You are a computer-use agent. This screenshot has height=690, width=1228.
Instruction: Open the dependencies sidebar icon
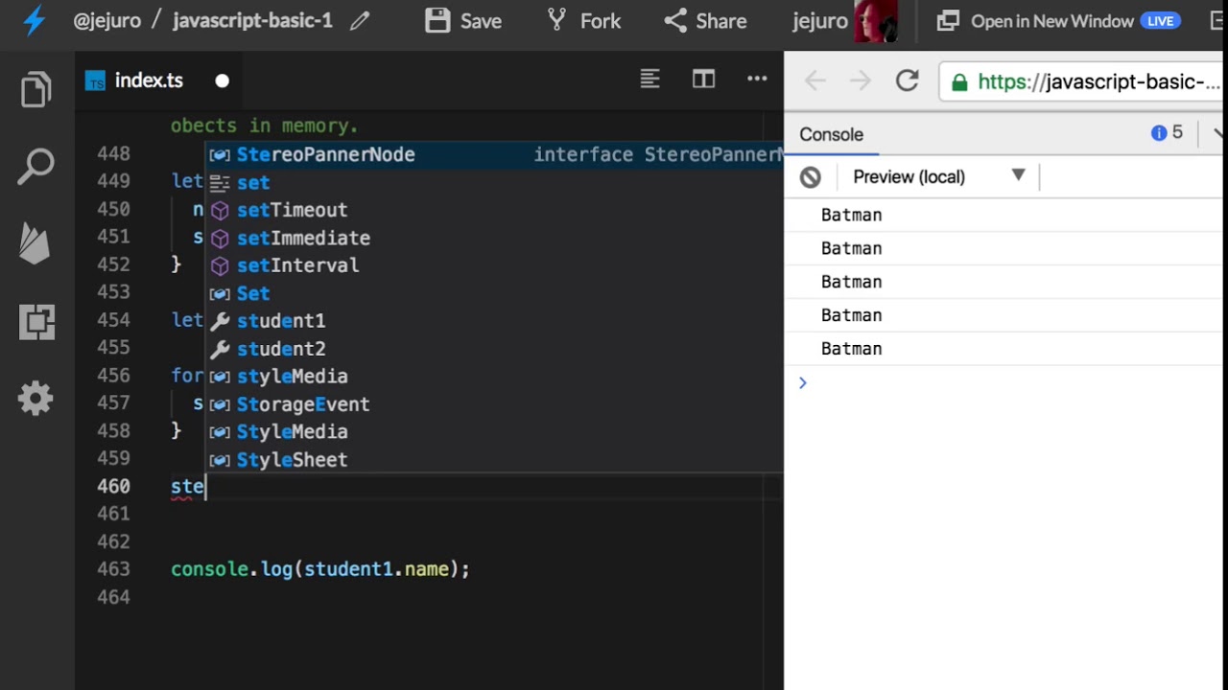pyautogui.click(x=36, y=322)
